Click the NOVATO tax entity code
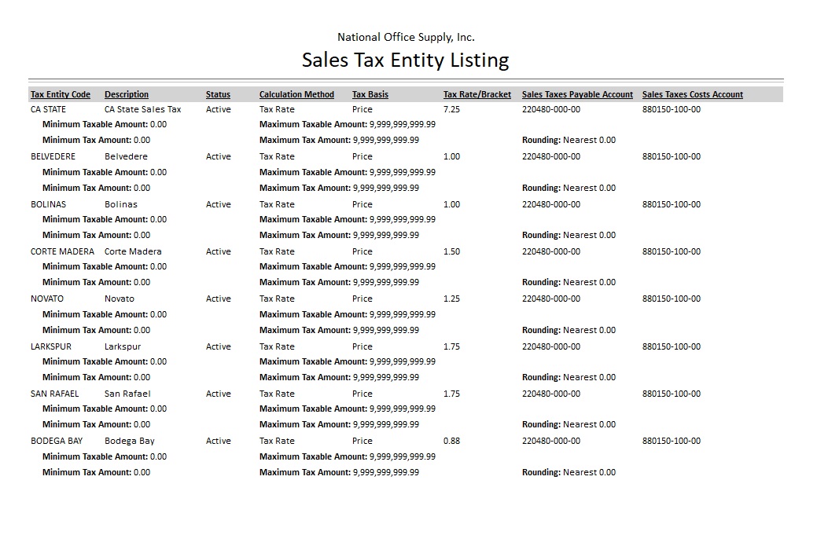The image size is (817, 546). click(47, 299)
